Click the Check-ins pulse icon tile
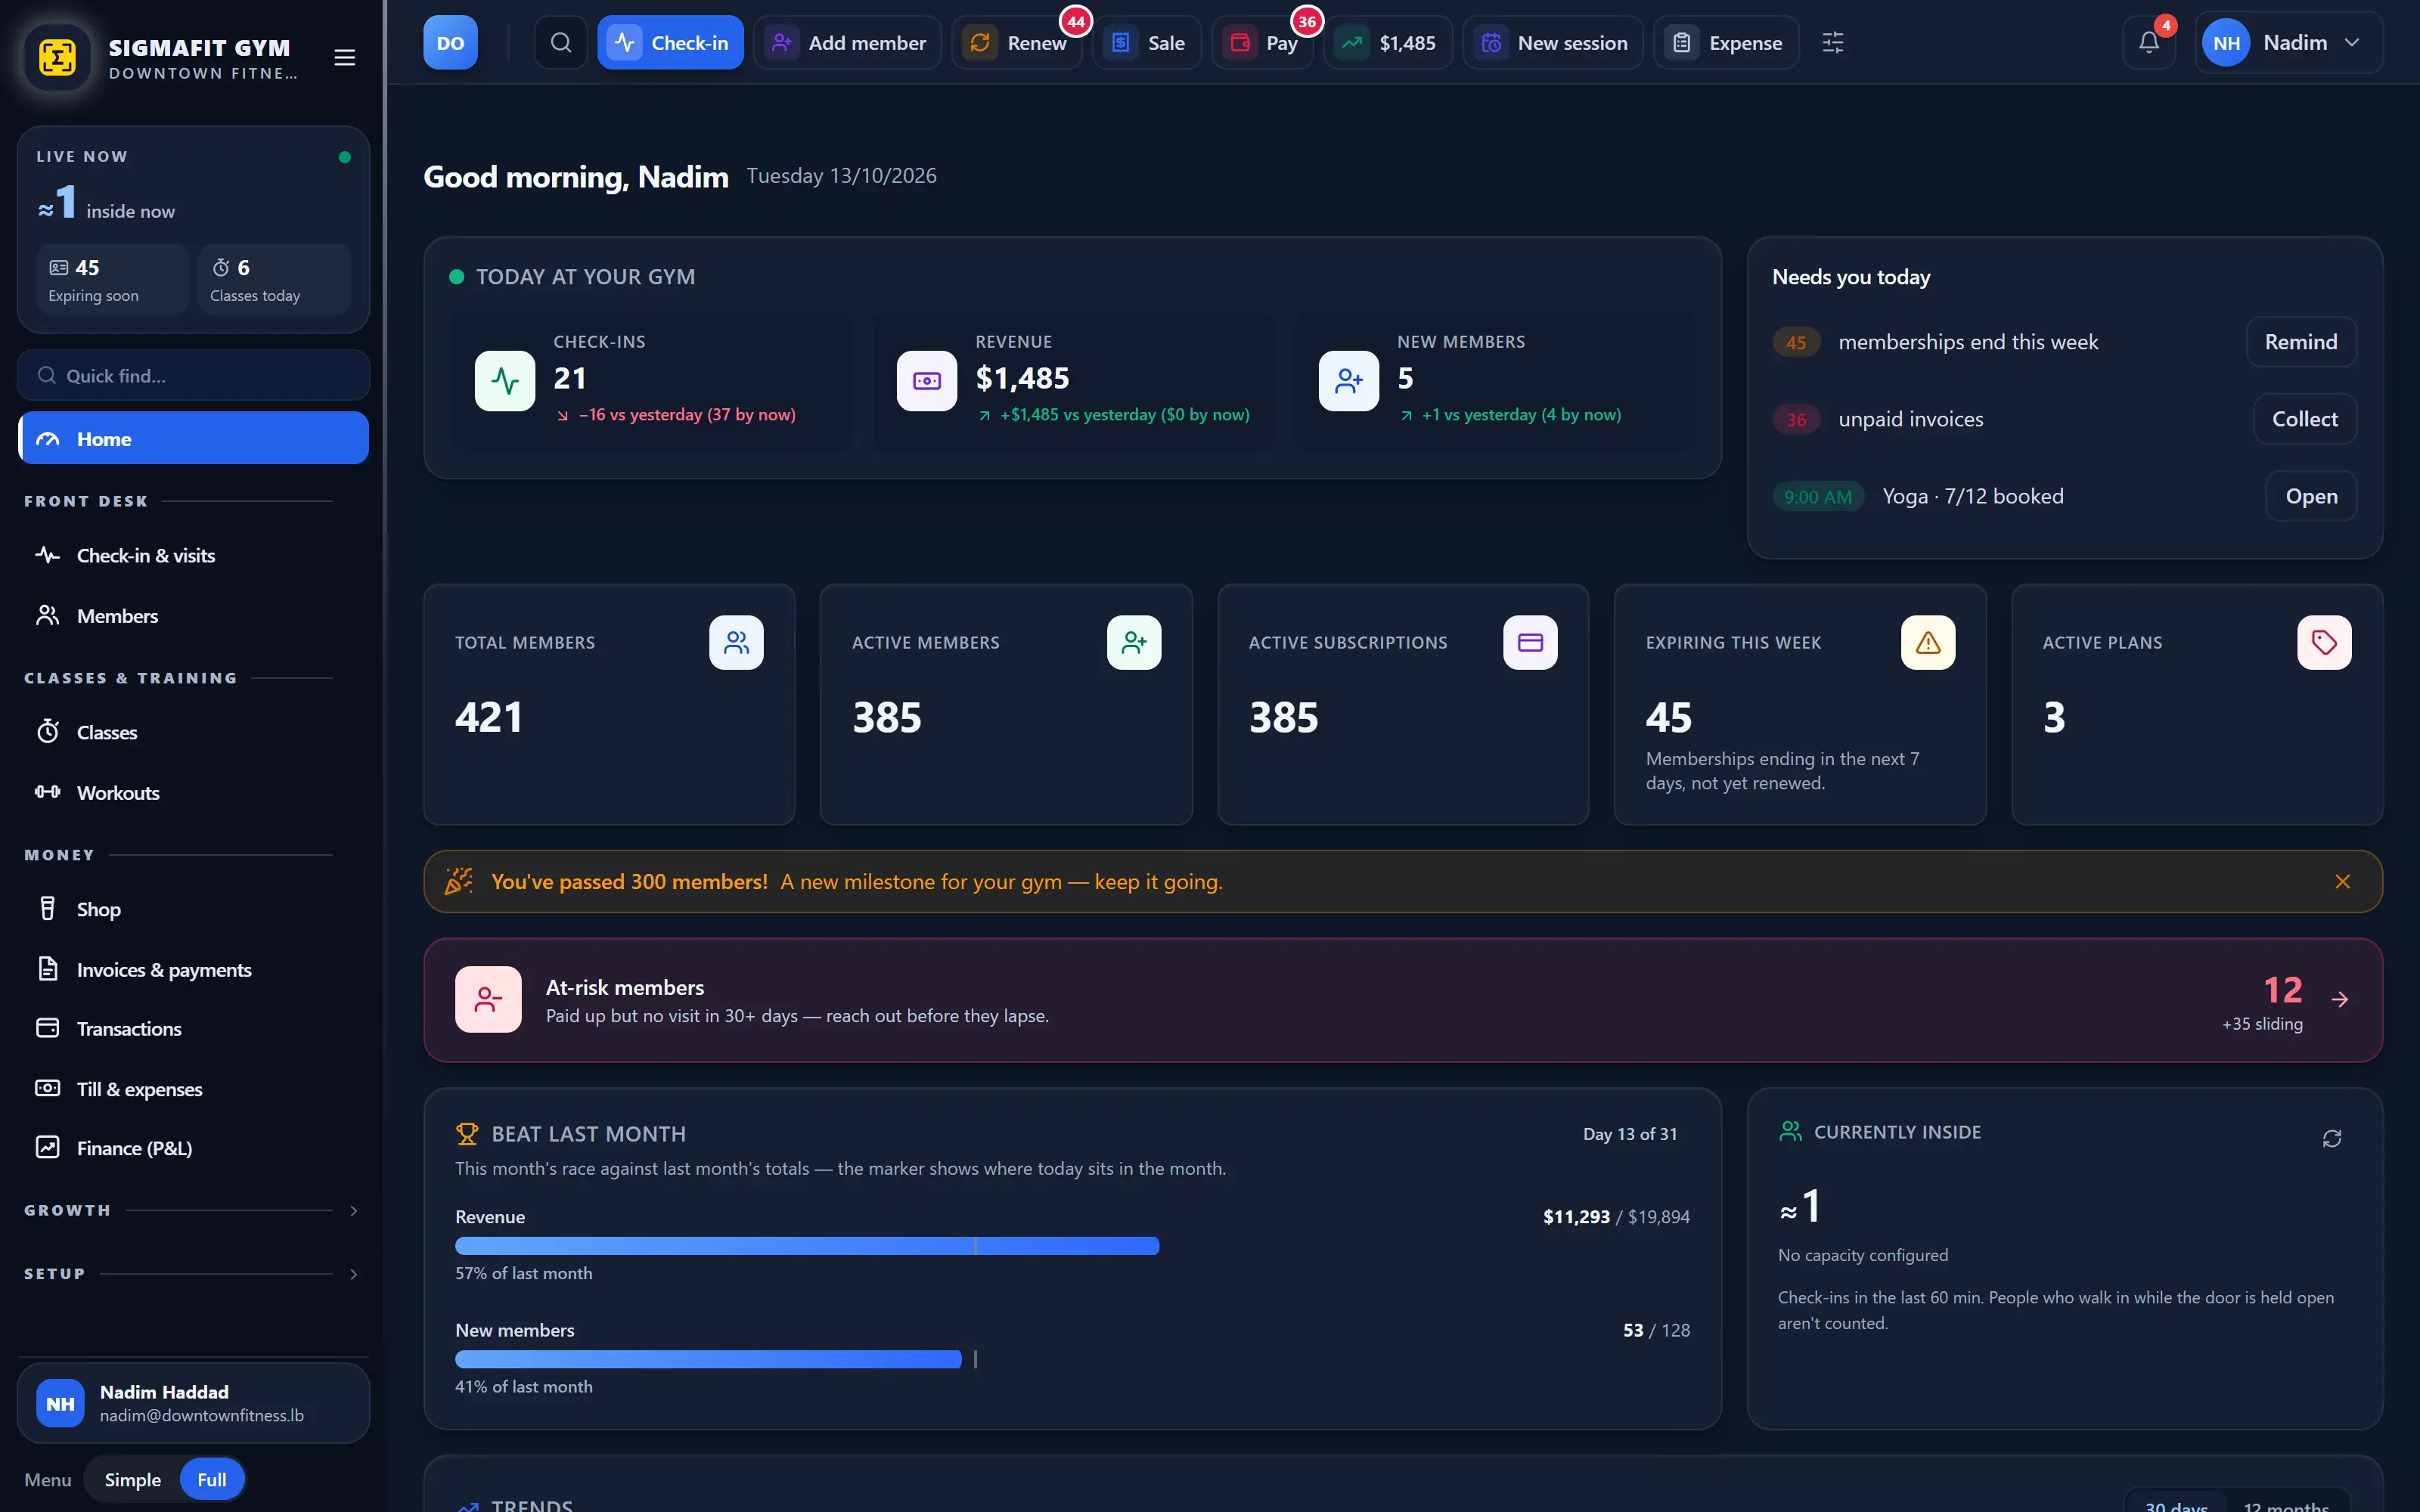The width and height of the screenshot is (2420, 1512). pyautogui.click(x=505, y=381)
